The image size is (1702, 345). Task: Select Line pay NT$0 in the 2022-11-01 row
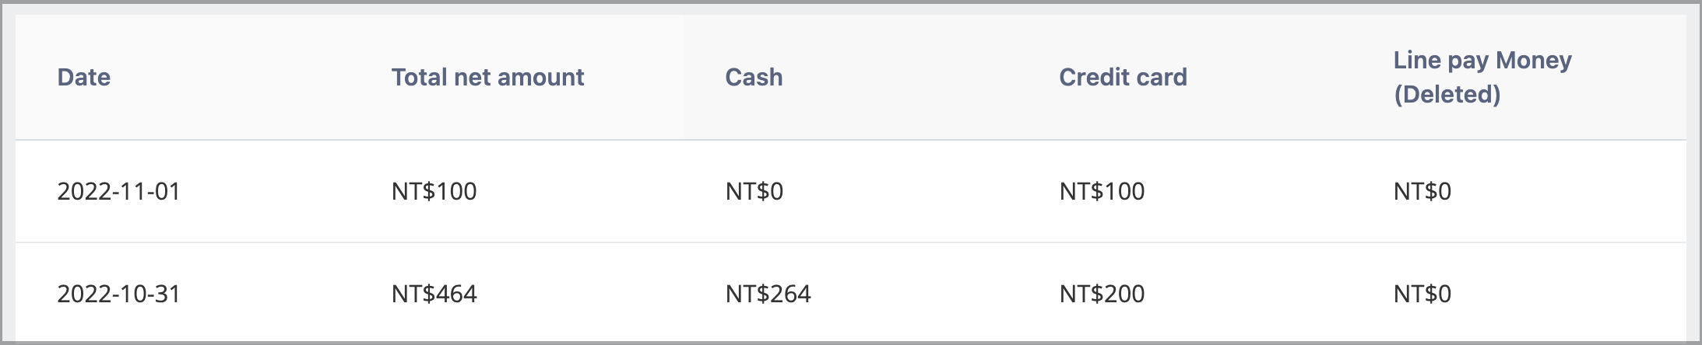[1422, 191]
